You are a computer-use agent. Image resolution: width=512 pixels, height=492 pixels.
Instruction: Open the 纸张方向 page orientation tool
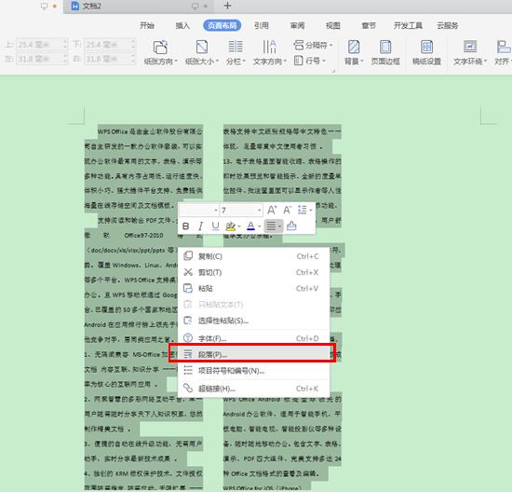click(160, 52)
